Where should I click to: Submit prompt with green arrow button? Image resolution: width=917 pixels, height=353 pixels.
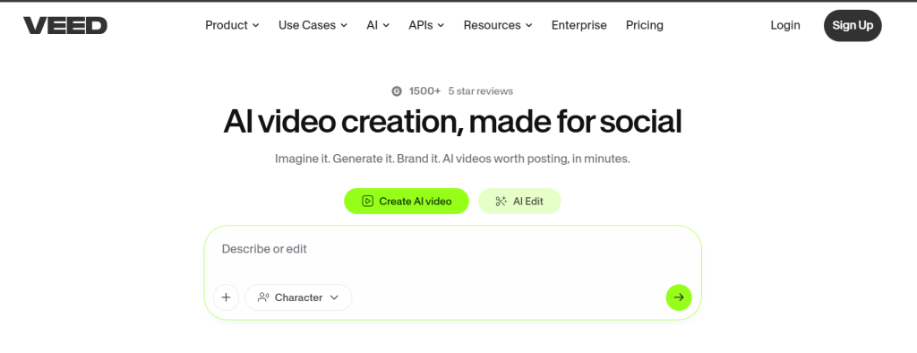(x=679, y=297)
